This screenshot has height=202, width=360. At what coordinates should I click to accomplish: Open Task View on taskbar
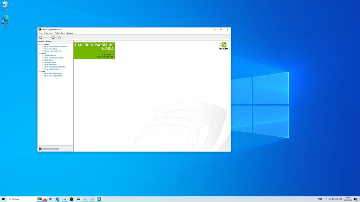(x=50, y=199)
